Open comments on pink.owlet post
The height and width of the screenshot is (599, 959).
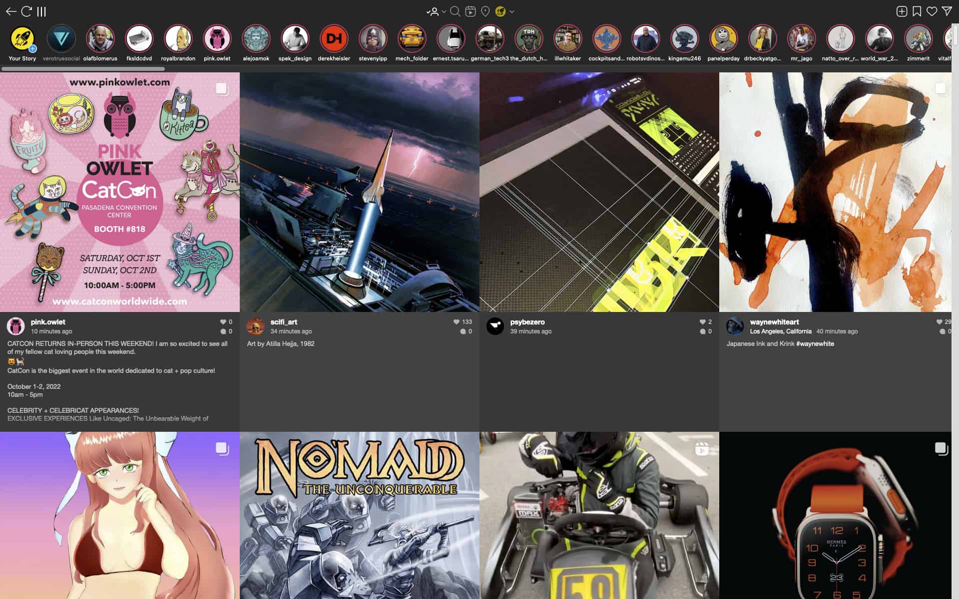coord(223,331)
